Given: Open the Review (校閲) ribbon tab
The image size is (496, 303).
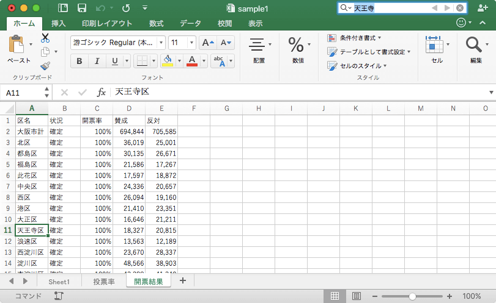Looking at the screenshot, I should [225, 23].
